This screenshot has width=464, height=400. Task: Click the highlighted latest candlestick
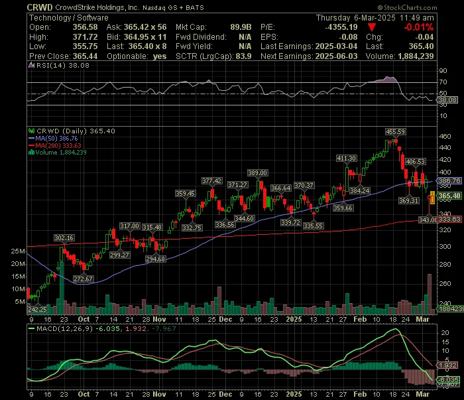(x=433, y=198)
